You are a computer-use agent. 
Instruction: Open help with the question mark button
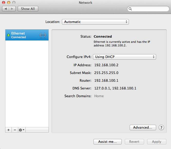[x=161, y=127]
